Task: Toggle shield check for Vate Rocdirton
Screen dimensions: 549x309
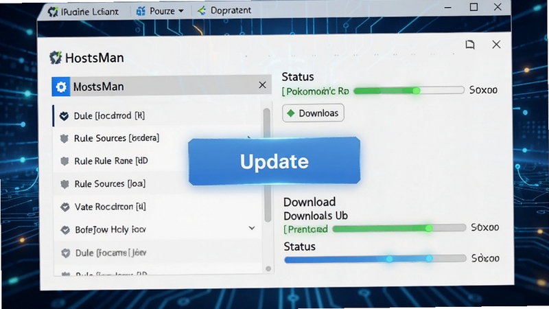Action: pos(65,207)
